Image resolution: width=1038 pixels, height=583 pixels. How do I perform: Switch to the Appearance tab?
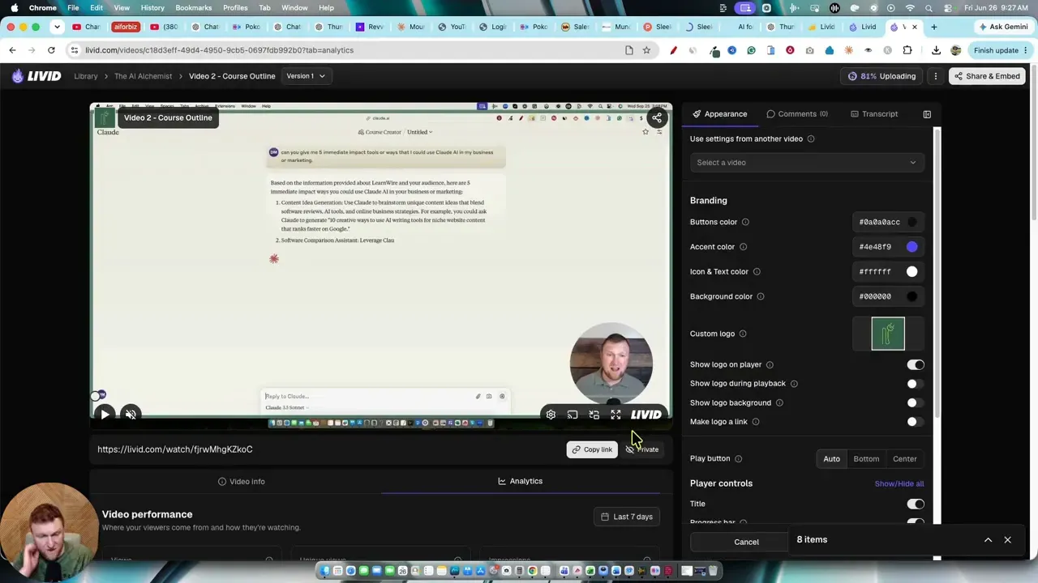[720, 114]
